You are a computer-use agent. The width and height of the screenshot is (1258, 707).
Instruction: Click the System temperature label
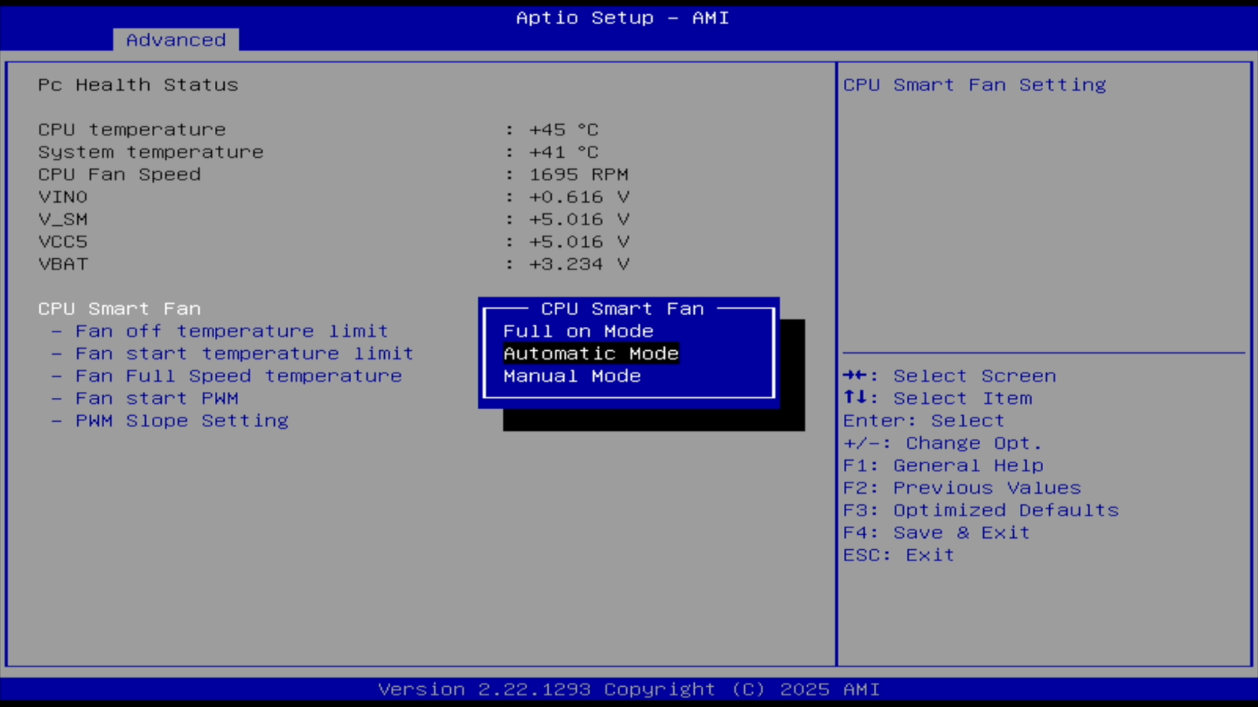(x=151, y=152)
